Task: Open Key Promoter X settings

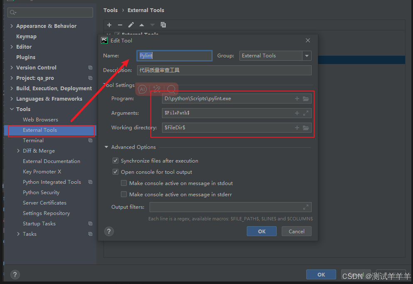Action: coord(42,172)
